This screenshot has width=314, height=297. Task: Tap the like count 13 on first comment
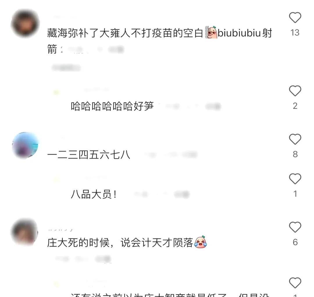[x=295, y=33]
